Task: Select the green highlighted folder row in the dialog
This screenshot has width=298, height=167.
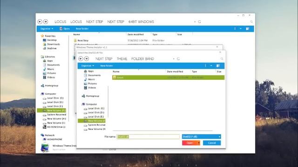Action: click(168, 77)
